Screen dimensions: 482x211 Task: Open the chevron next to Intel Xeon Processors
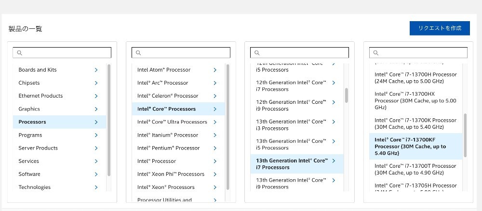click(x=215, y=187)
